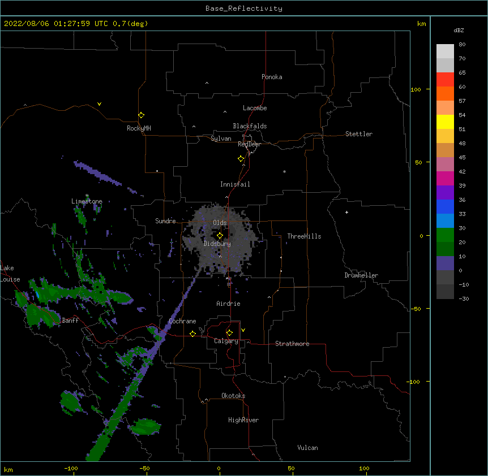The height and width of the screenshot is (476, 488).
Task: Click the Vulcan label
Action: point(307,448)
